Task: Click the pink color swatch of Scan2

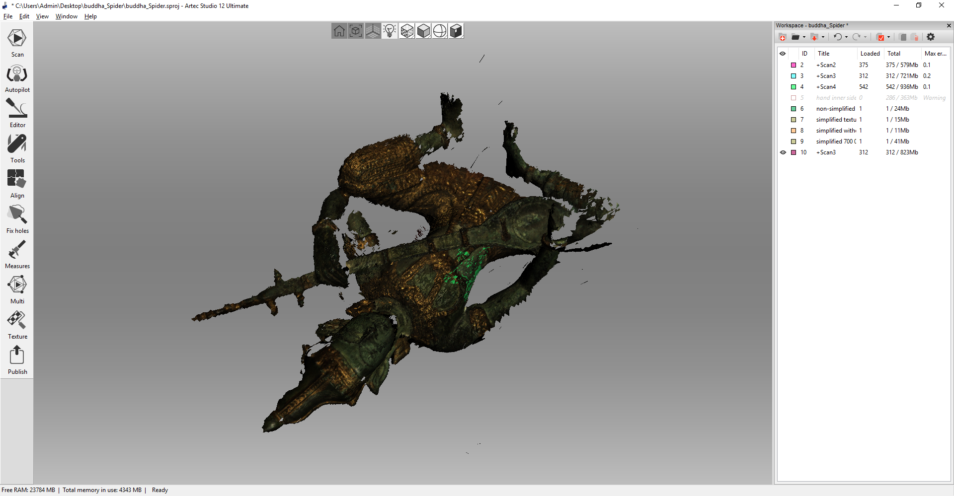Action: (794, 65)
